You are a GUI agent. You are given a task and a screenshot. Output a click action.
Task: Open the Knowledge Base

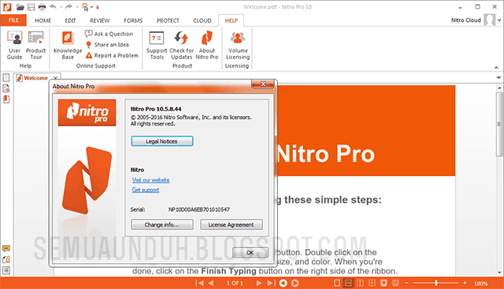tap(68, 45)
